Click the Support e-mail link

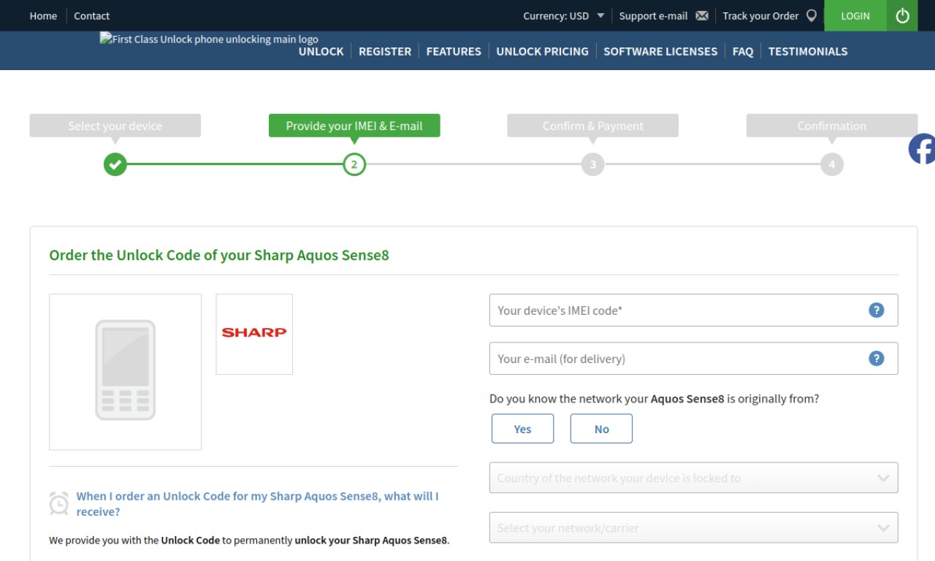coord(653,15)
